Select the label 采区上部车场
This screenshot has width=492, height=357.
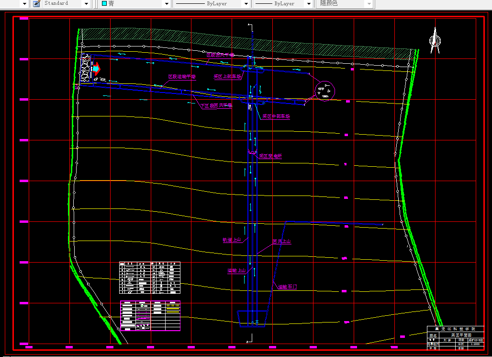click(x=227, y=77)
